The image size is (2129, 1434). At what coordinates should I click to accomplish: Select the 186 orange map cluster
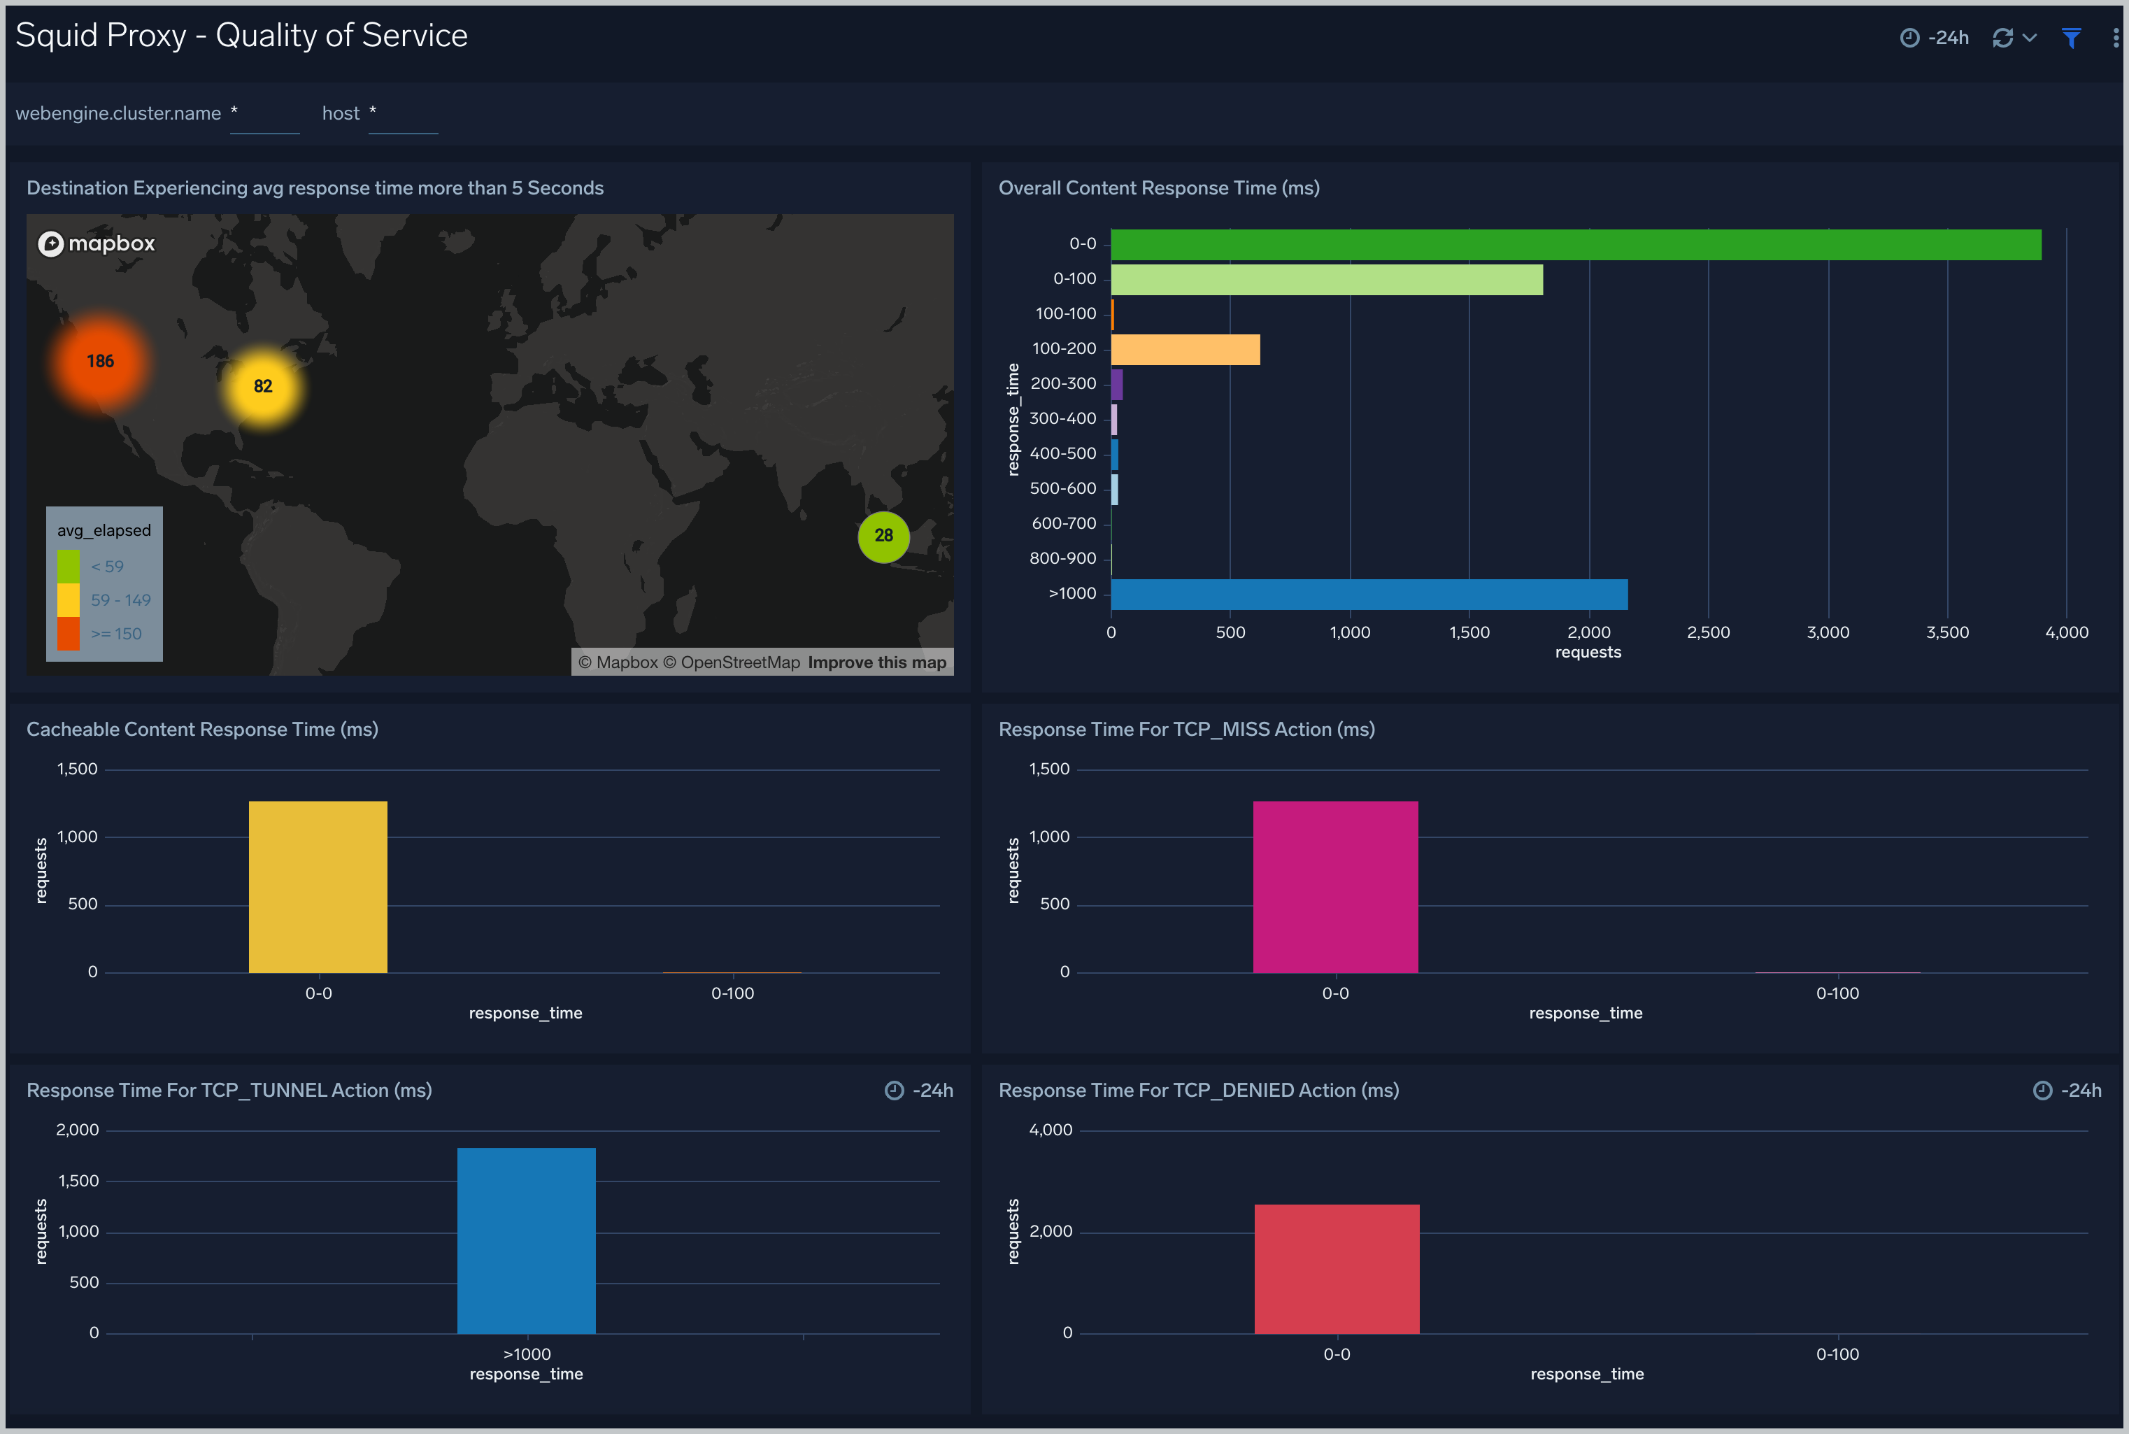tap(99, 361)
